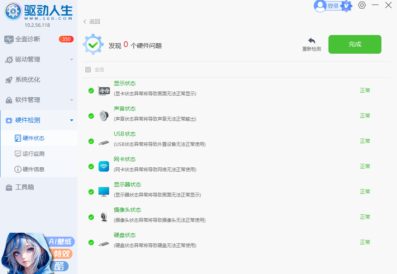The image size is (397, 274).
Task: Open the 工具箱 menu item
Action: (39, 187)
